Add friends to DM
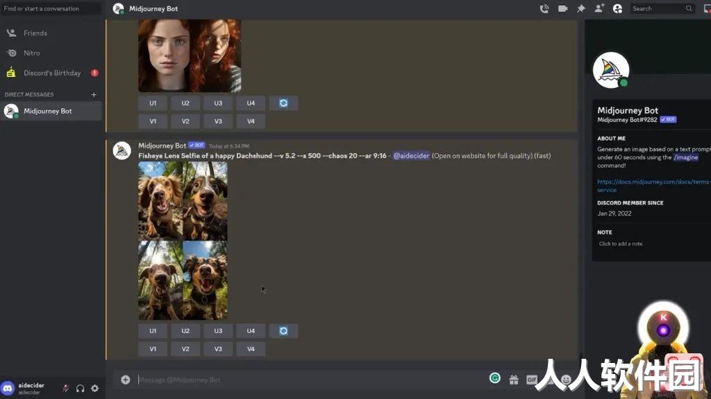The height and width of the screenshot is (399, 711). pyautogui.click(x=599, y=8)
